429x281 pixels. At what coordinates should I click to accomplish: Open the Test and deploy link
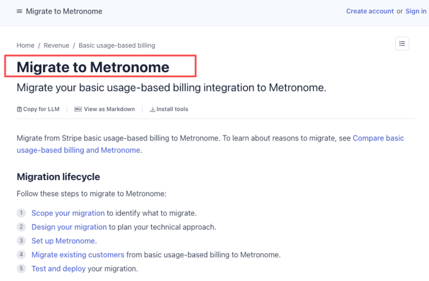[59, 269]
